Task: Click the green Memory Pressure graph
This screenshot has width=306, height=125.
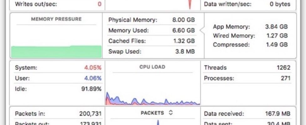Action: click(56, 52)
